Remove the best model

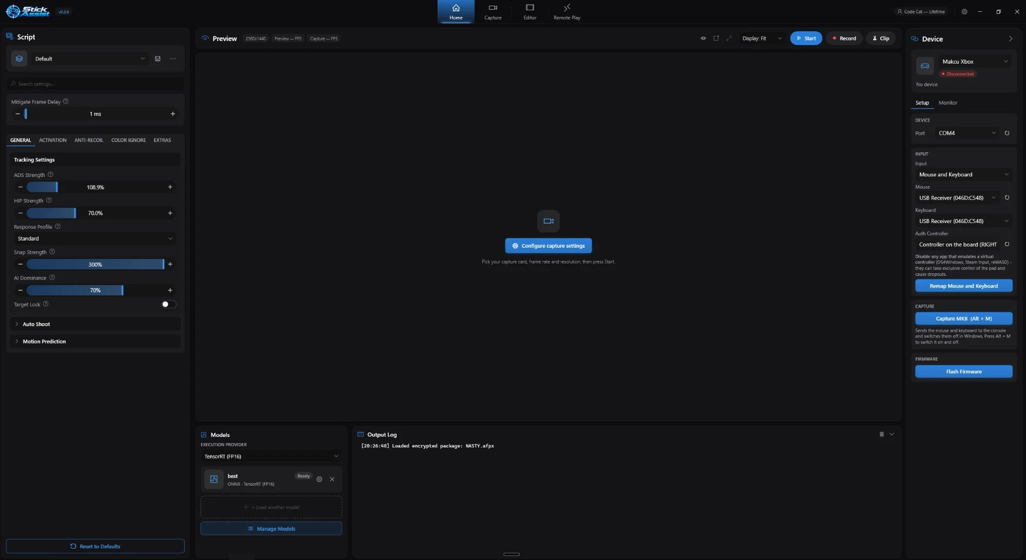[x=332, y=479]
